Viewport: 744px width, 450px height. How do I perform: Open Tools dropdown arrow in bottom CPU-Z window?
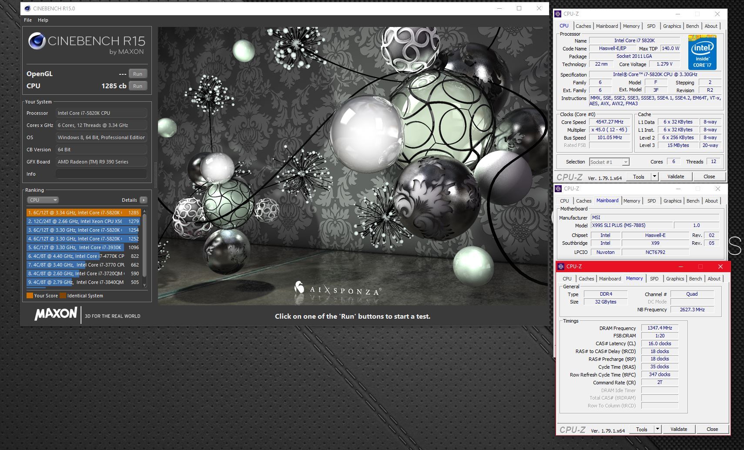point(657,429)
